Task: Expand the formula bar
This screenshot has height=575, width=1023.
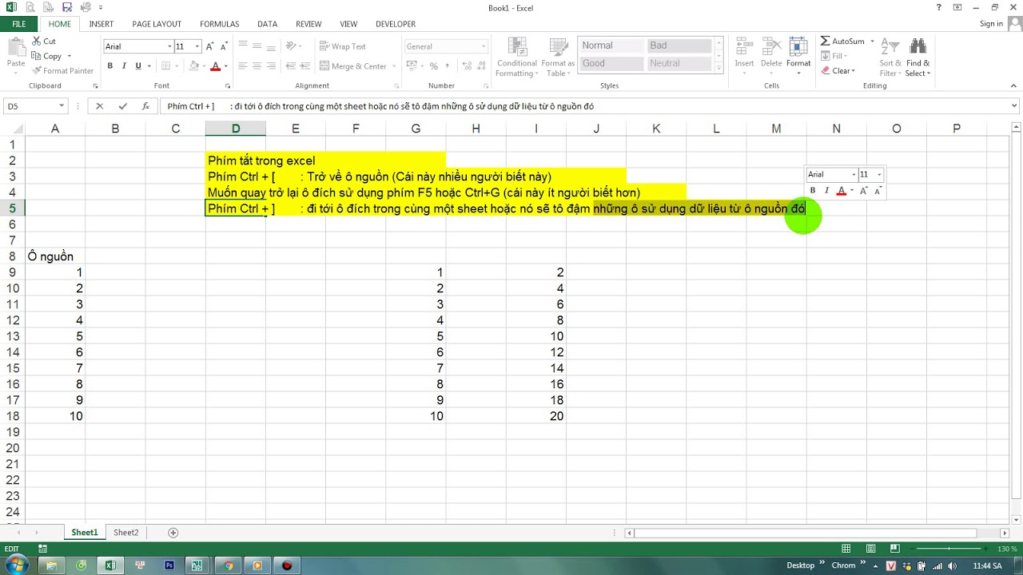Action: 1015,105
